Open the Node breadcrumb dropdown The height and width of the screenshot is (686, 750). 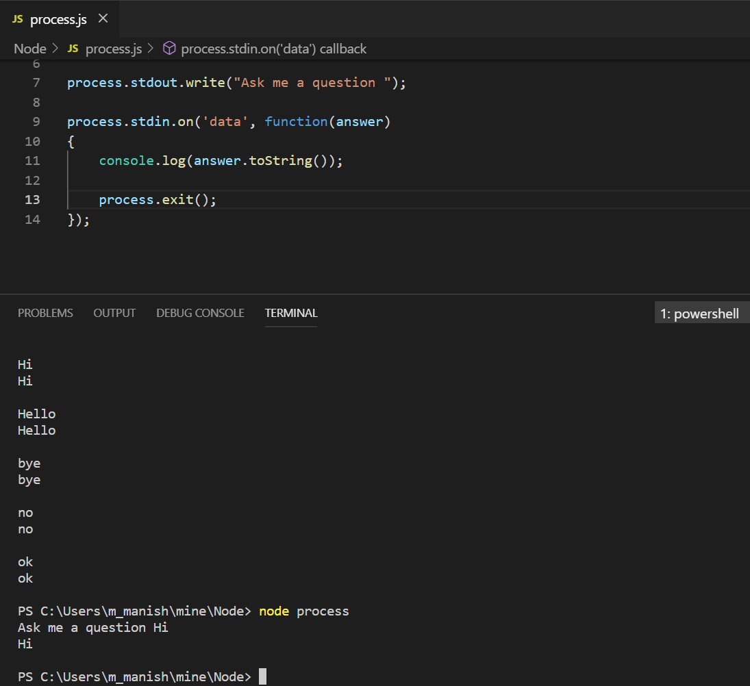coord(29,49)
